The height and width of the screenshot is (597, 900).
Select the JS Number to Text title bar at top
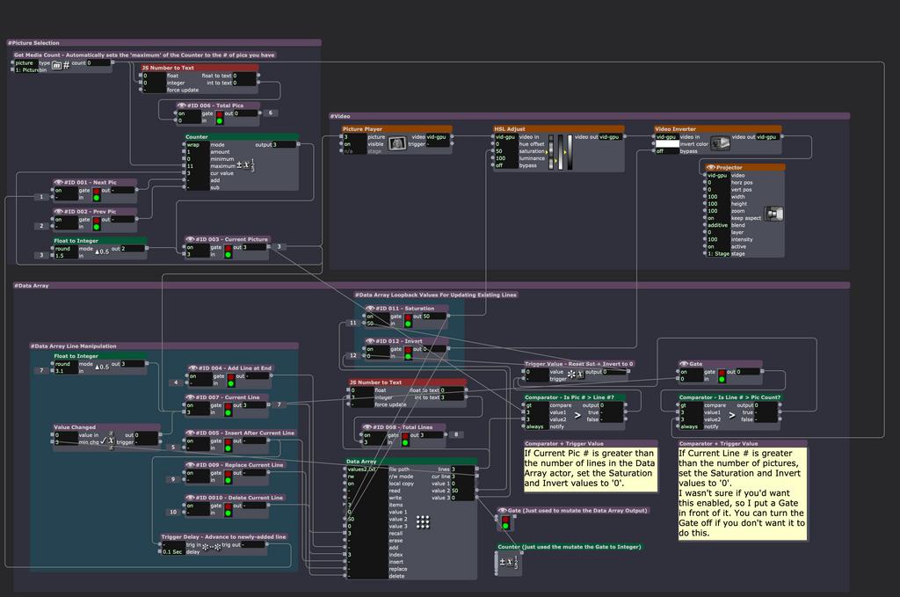click(x=200, y=68)
